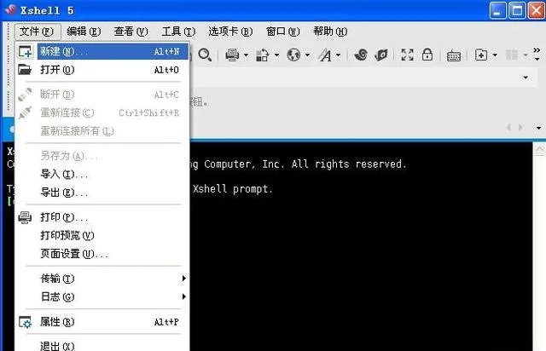Click the font A toolbar icon
The width and height of the screenshot is (546, 351).
(325, 55)
